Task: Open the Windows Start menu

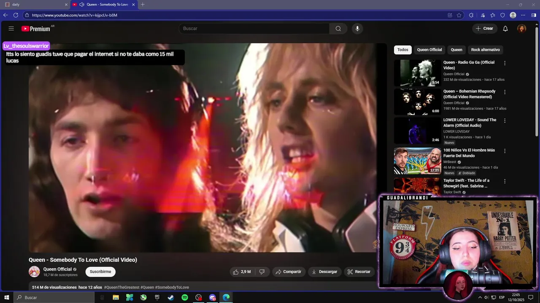Action: (7, 298)
